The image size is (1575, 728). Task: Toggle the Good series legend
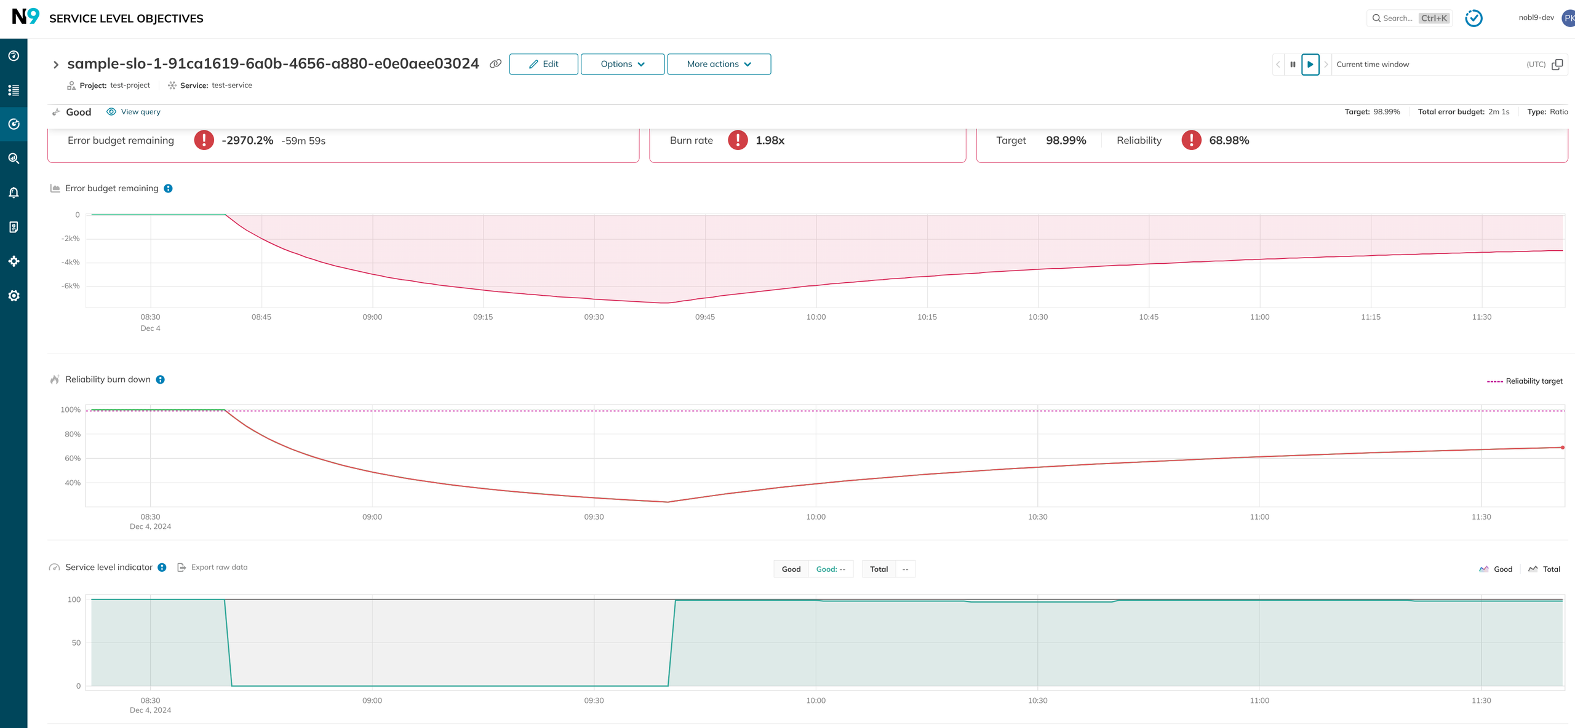coord(1495,569)
